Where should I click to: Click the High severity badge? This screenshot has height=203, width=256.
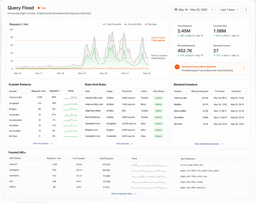[42, 8]
